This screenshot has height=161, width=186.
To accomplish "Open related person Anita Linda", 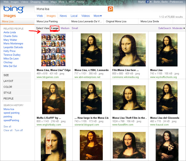I will pos(10,32).
